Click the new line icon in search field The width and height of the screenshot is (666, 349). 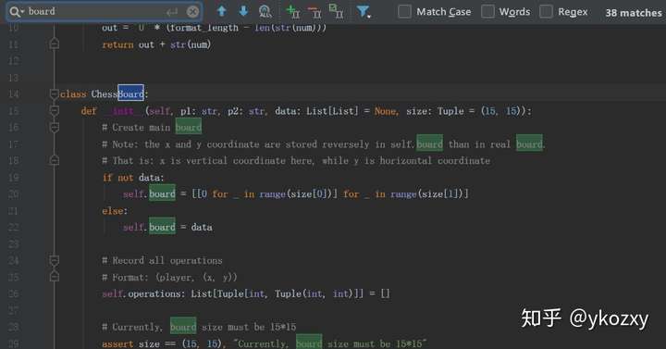click(172, 11)
